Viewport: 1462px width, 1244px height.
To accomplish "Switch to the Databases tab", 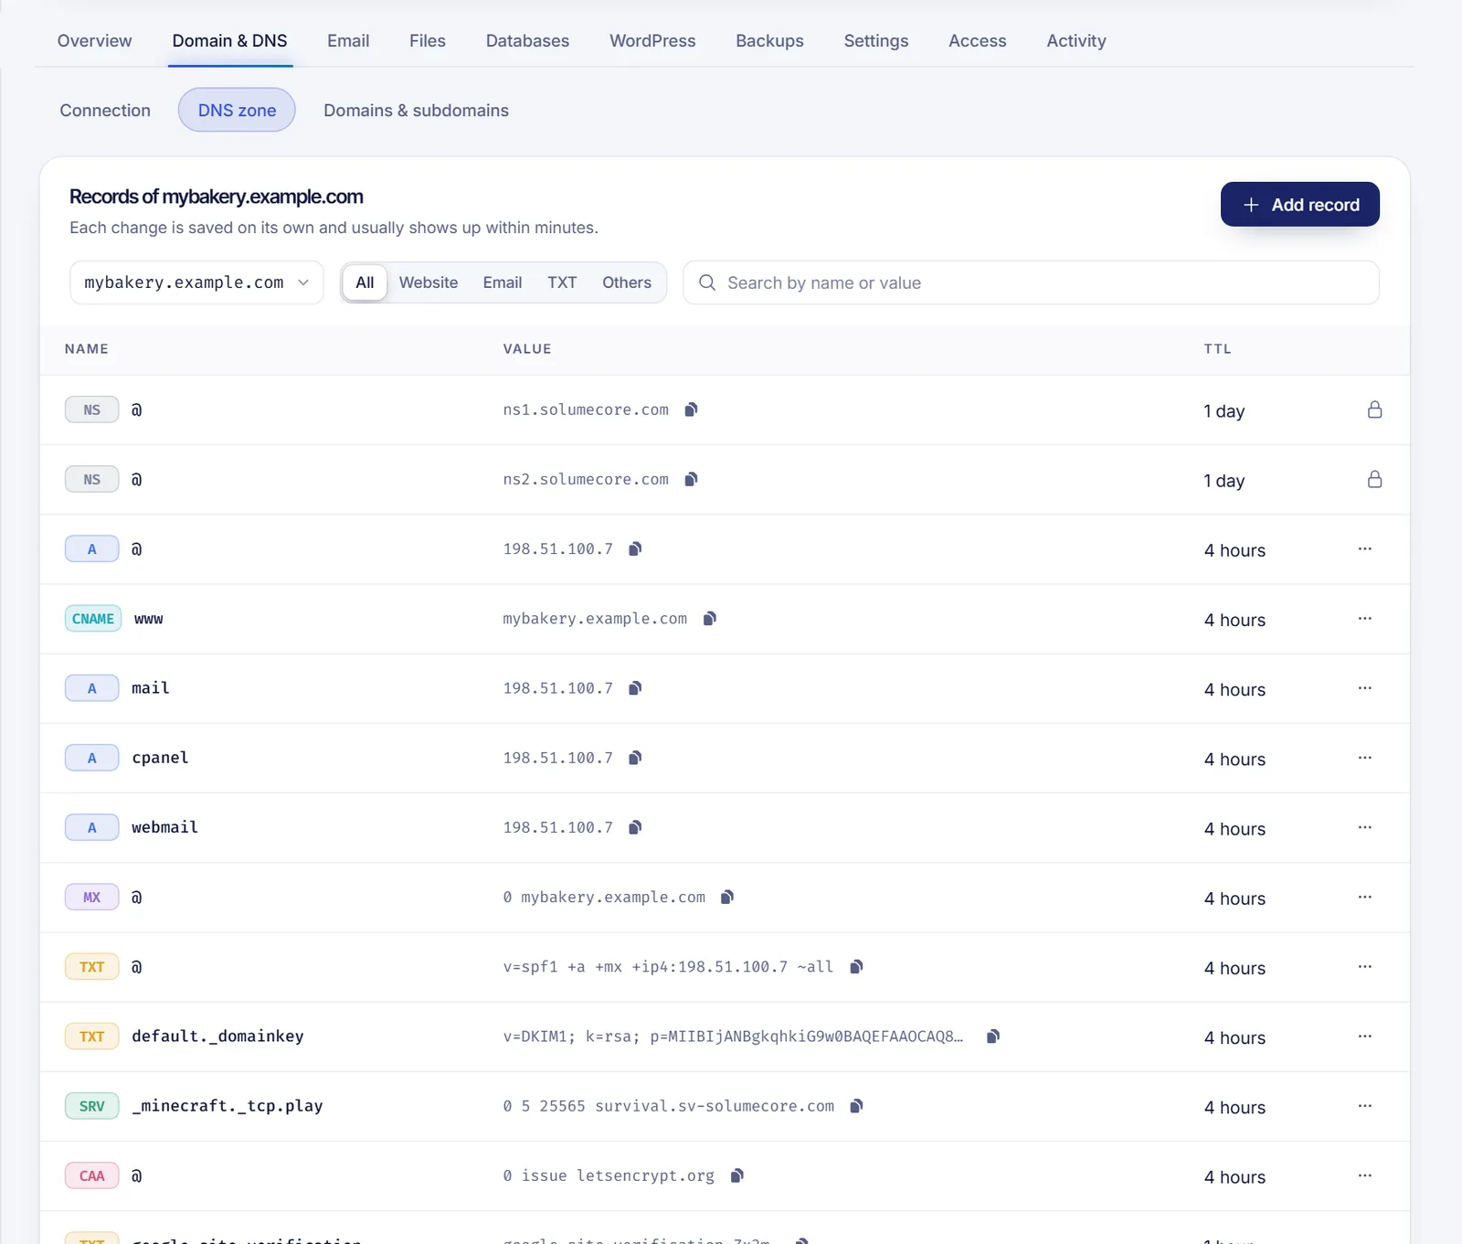I will click(x=527, y=41).
